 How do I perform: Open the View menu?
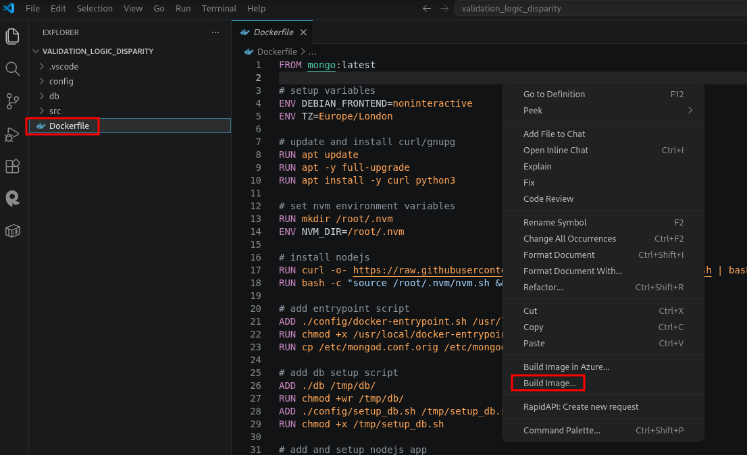tap(133, 9)
